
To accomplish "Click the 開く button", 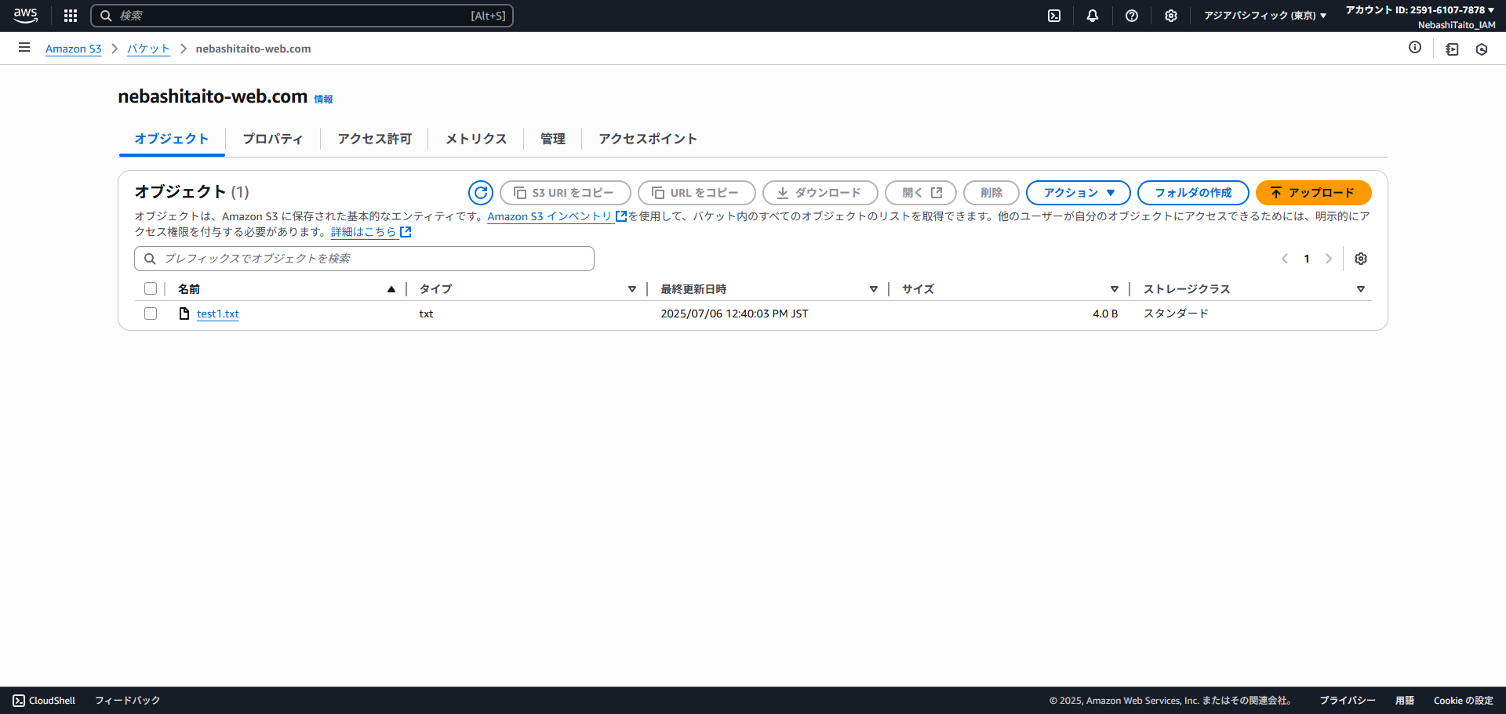I will point(921,193).
